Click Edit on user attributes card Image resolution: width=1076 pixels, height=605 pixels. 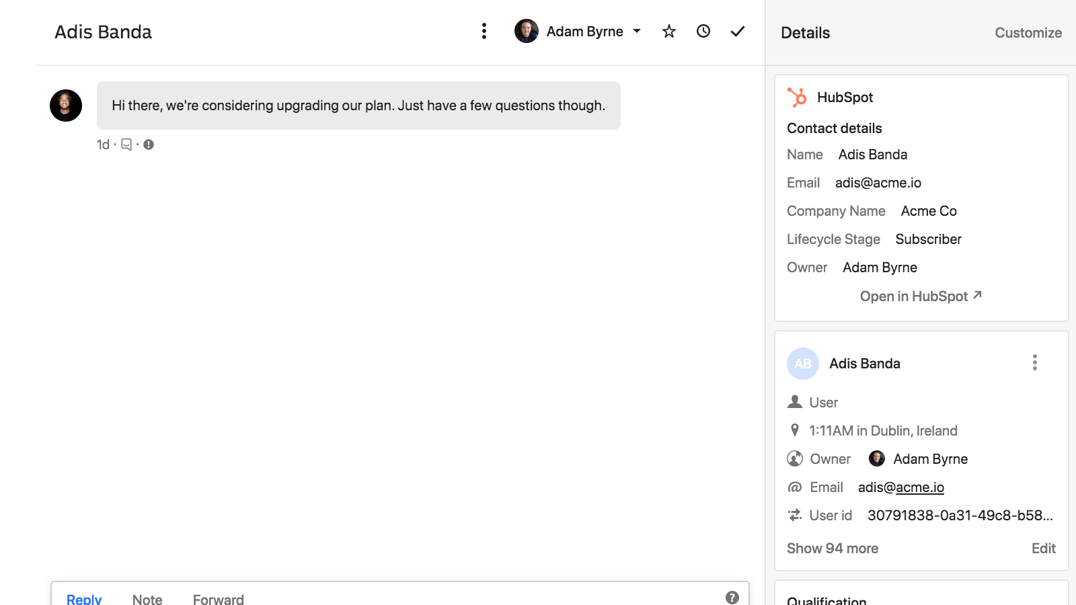[1043, 549]
